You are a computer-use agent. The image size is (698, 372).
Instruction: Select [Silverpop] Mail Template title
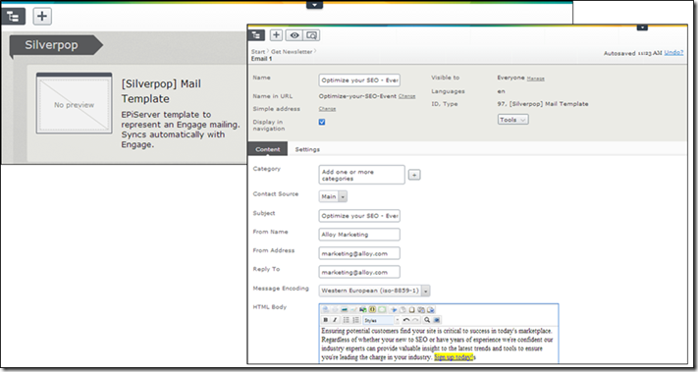pos(161,90)
